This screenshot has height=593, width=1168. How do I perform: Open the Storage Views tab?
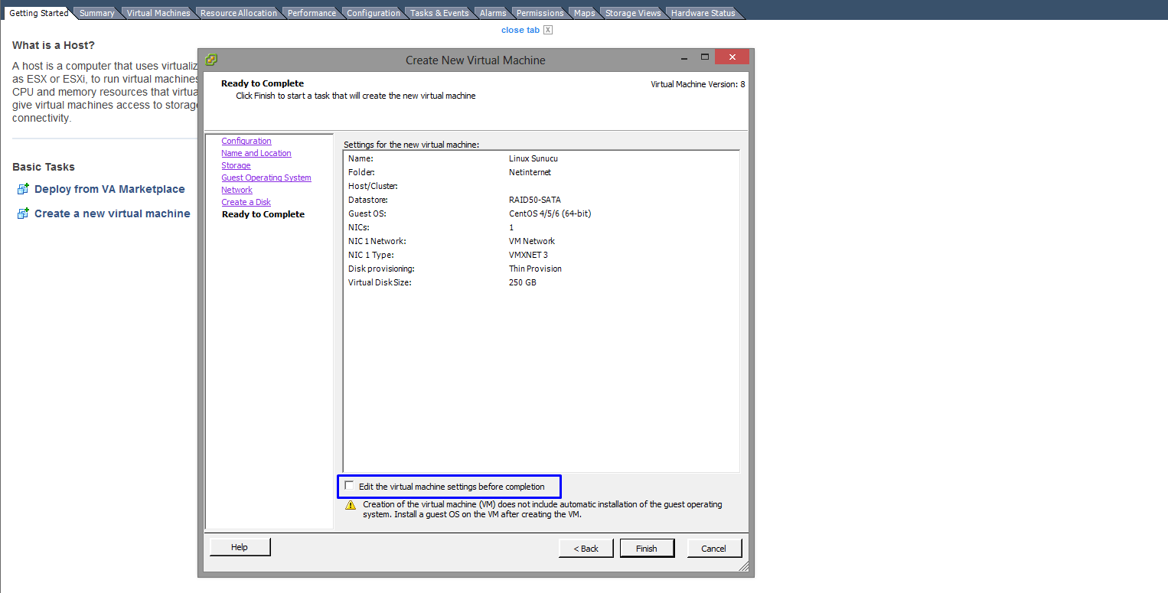pos(632,13)
